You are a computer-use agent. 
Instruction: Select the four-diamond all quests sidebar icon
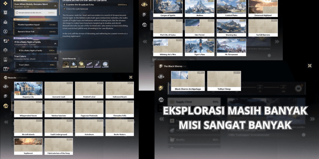[x=6, y=3]
